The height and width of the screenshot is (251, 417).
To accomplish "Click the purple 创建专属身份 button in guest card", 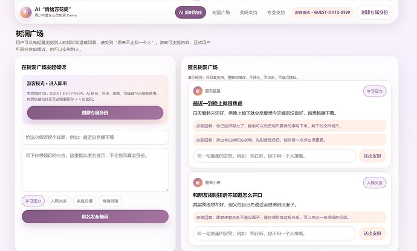I will 95,113.
